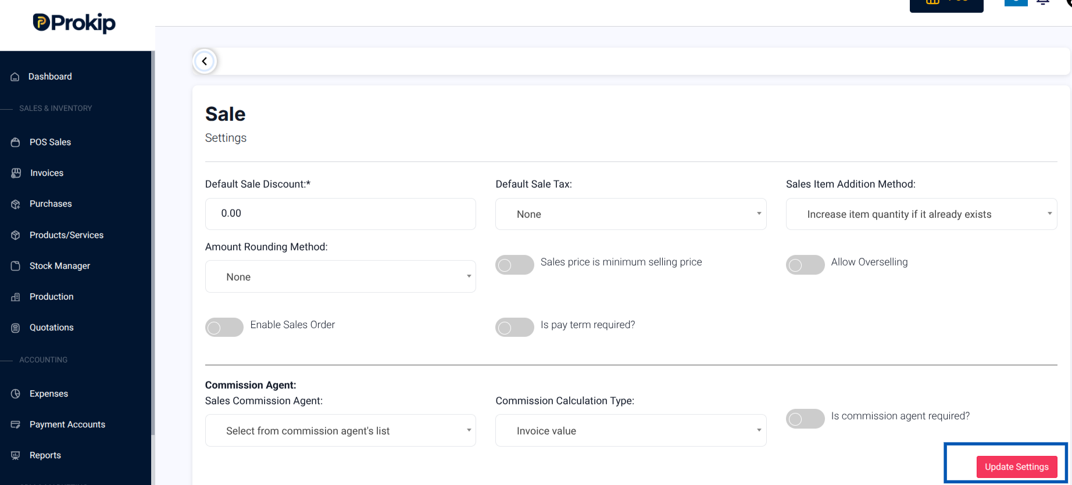Open Payment Accounts page
Screen dimensions: 1072x485
[x=67, y=425]
